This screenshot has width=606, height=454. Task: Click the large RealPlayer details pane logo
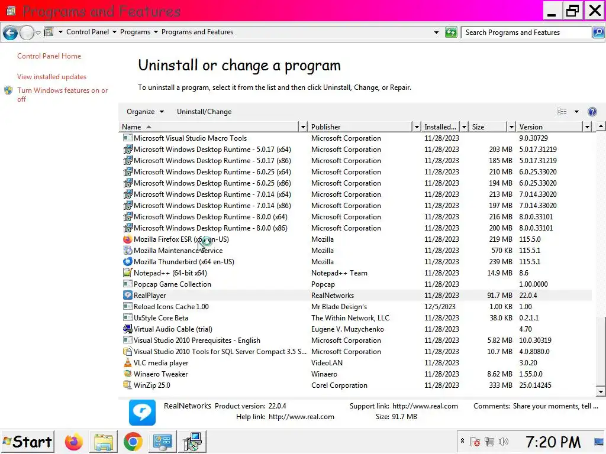[x=142, y=412]
